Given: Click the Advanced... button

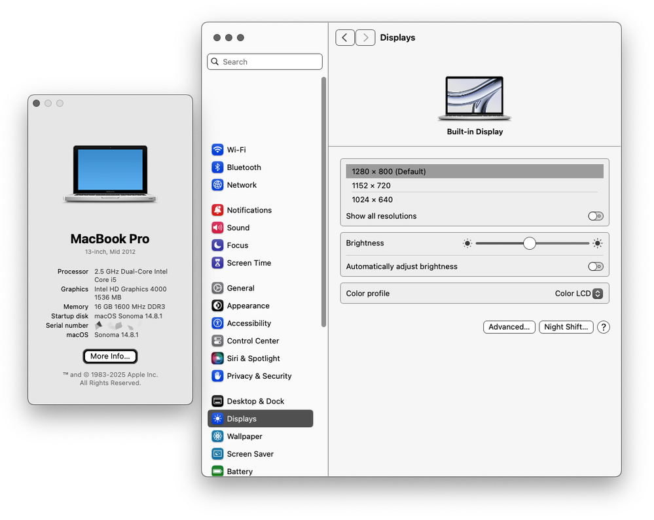Looking at the screenshot, I should pos(509,327).
